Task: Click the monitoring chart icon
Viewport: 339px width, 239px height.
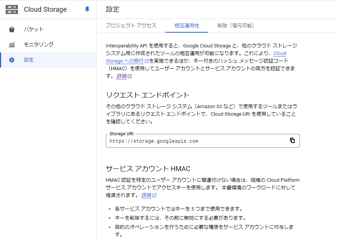Action: click(x=12, y=45)
